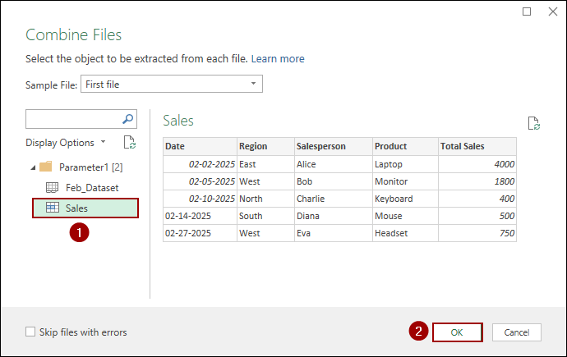Select the Feb_Dataset tree item
Screen dimensions: 567x357
[91, 187]
